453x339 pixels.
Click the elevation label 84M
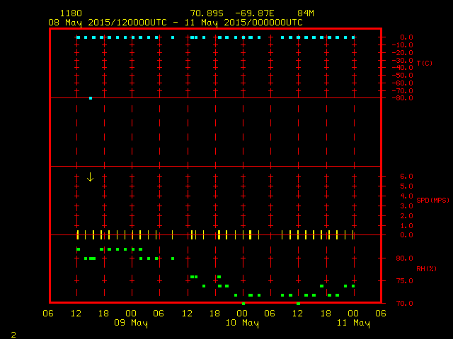(x=306, y=13)
